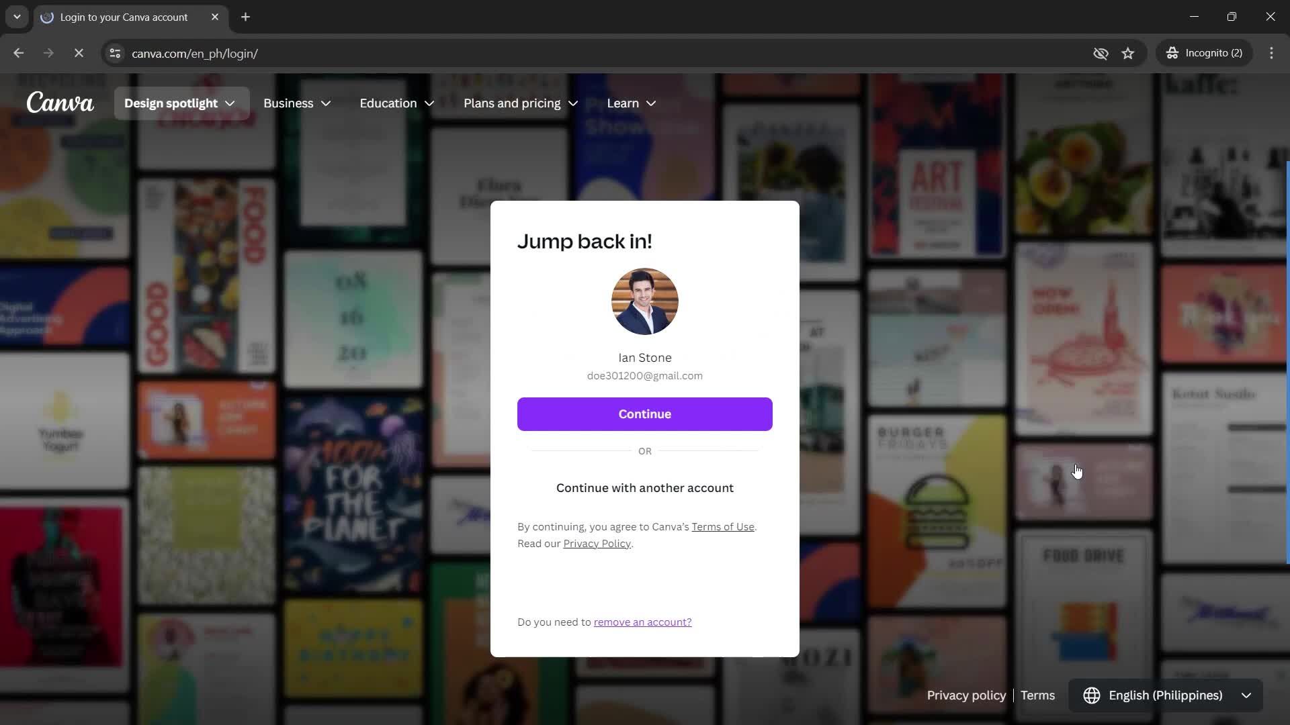Image resolution: width=1290 pixels, height=725 pixels.
Task: Click Terms of Use hyperlink
Action: [x=724, y=526]
